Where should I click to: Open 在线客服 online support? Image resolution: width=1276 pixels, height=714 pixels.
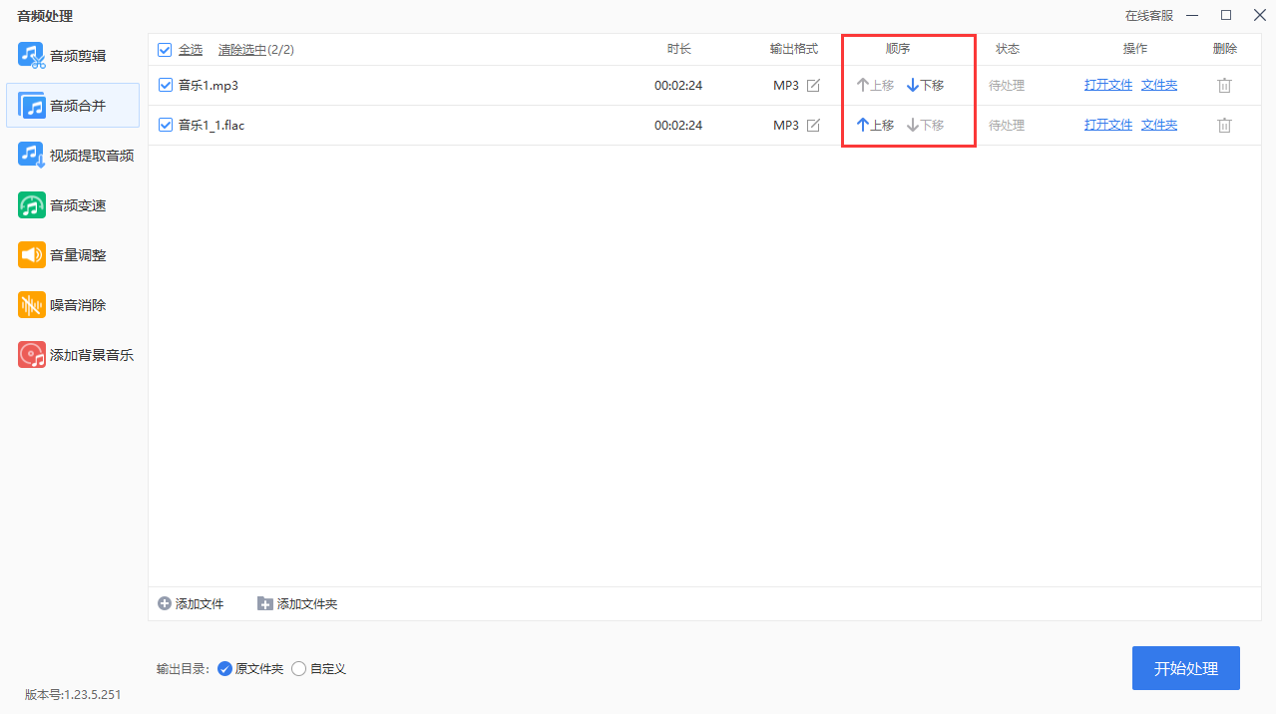[x=1149, y=16]
